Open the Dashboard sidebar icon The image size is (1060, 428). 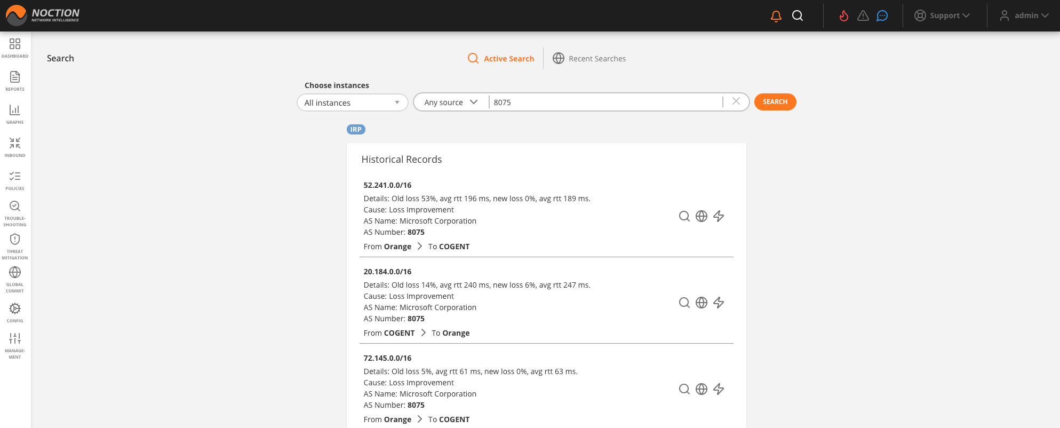15,48
